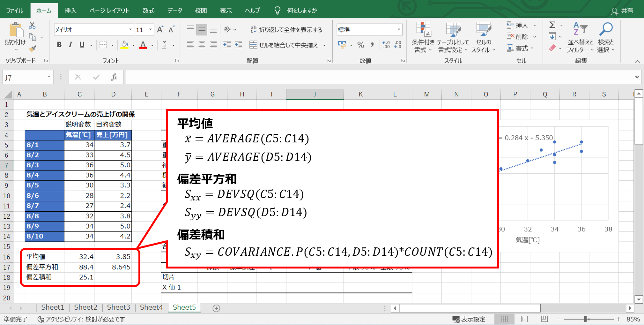The height and width of the screenshot is (325, 644).
Task: Click the Percent Style icon
Action: click(361, 45)
